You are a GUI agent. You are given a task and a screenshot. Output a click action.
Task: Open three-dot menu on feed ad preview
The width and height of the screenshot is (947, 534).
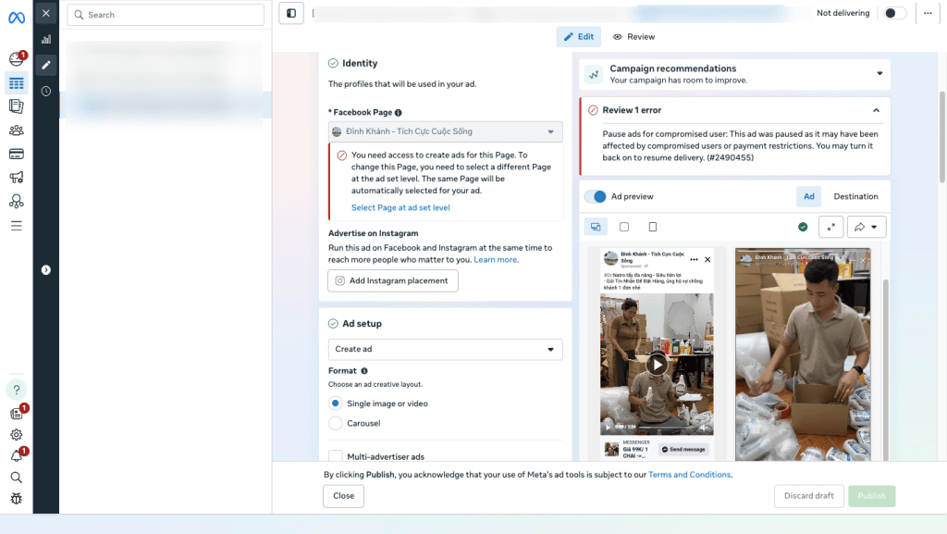pos(694,260)
